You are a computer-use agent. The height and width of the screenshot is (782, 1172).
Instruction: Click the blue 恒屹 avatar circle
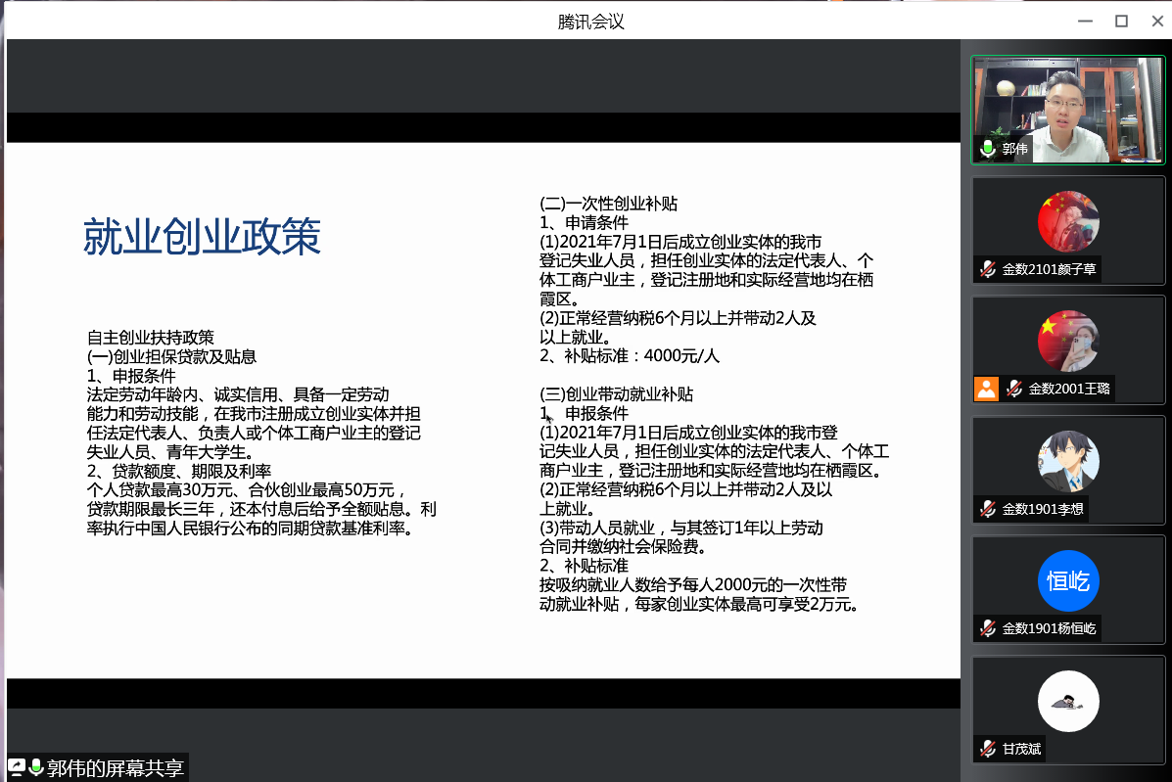(x=1068, y=581)
